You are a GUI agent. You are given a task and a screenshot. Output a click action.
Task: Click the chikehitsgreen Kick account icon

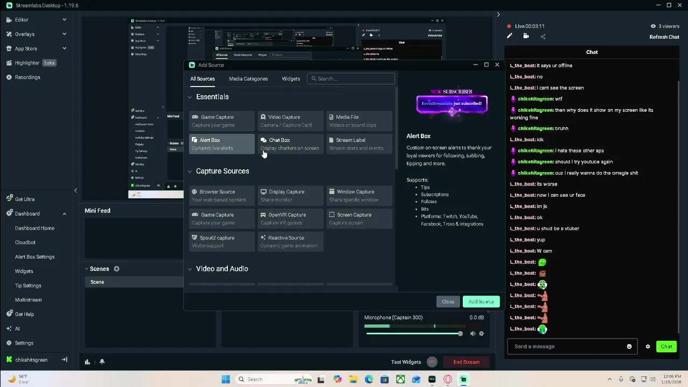pyautogui.click(x=9, y=360)
